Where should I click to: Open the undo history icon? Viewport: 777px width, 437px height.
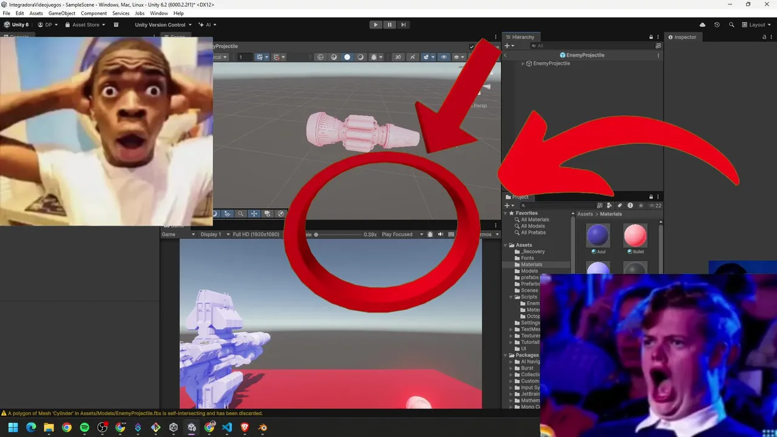pos(717,25)
